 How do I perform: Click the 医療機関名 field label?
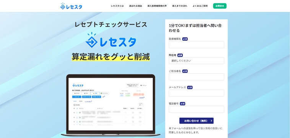(x=175, y=39)
